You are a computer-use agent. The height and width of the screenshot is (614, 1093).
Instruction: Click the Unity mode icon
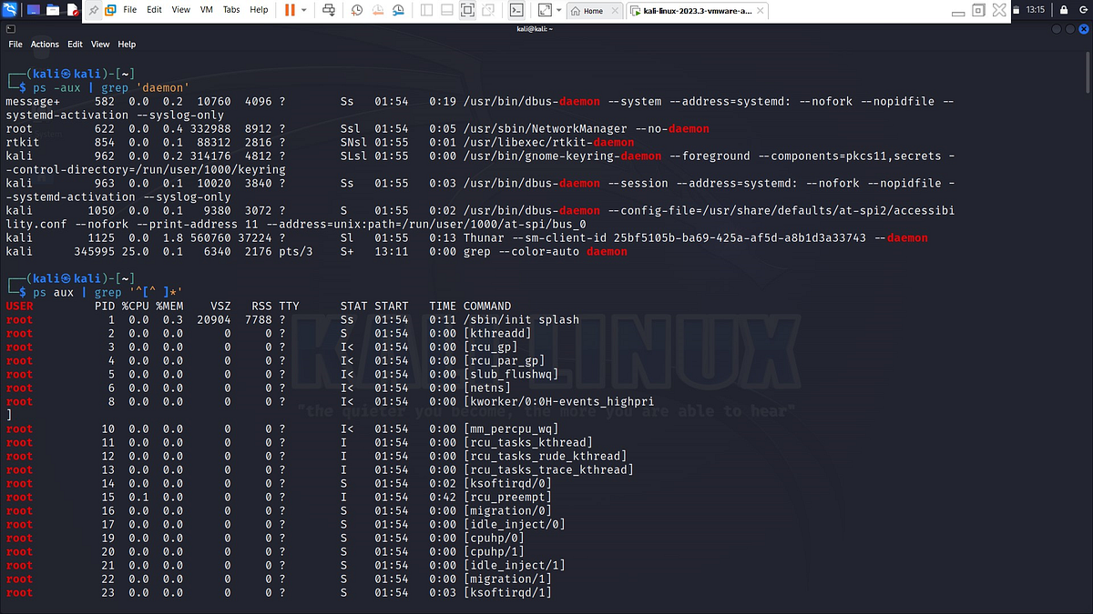click(486, 11)
